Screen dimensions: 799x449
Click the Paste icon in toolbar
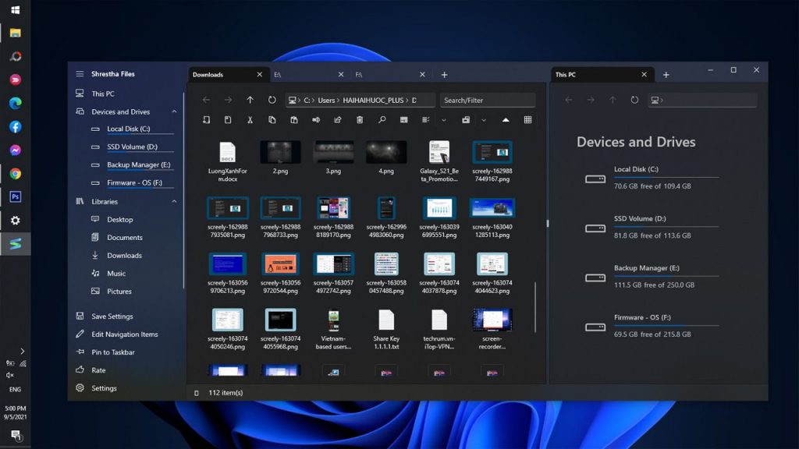[x=294, y=119]
